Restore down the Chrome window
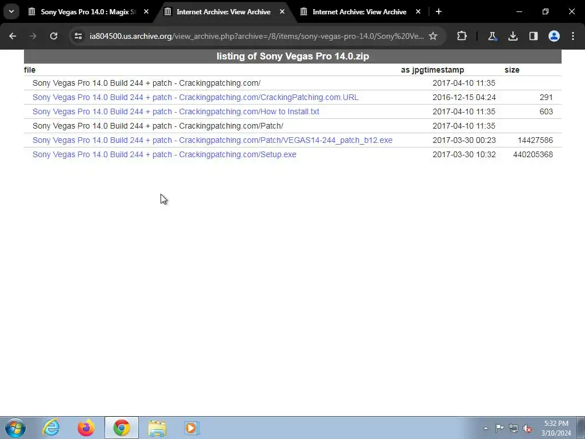The image size is (585, 439). pyautogui.click(x=546, y=11)
